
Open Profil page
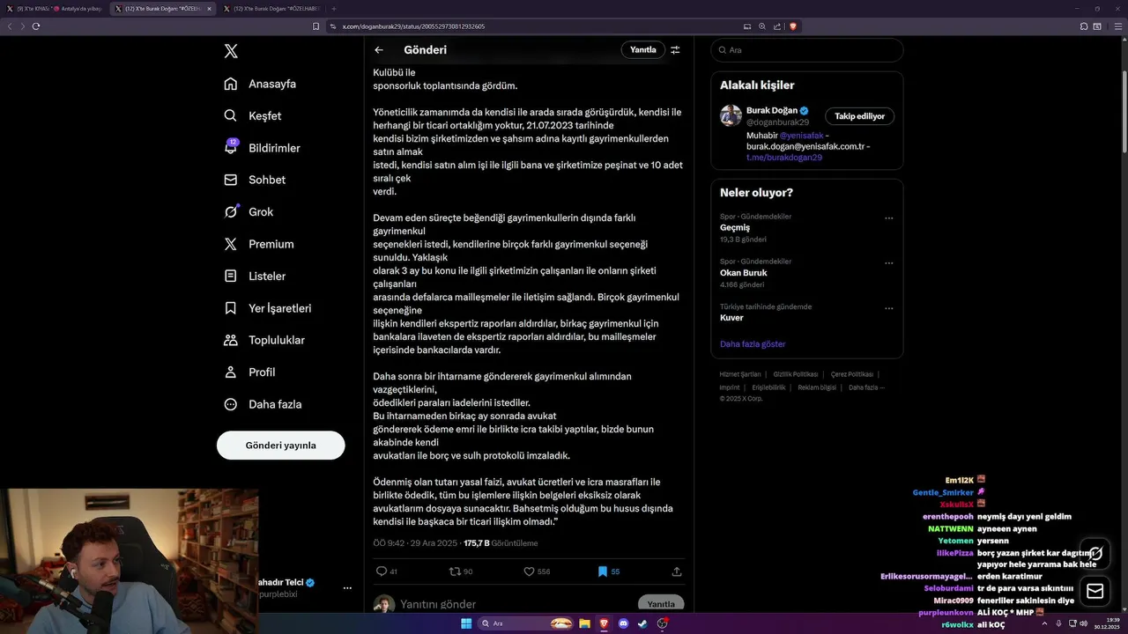coord(249,372)
